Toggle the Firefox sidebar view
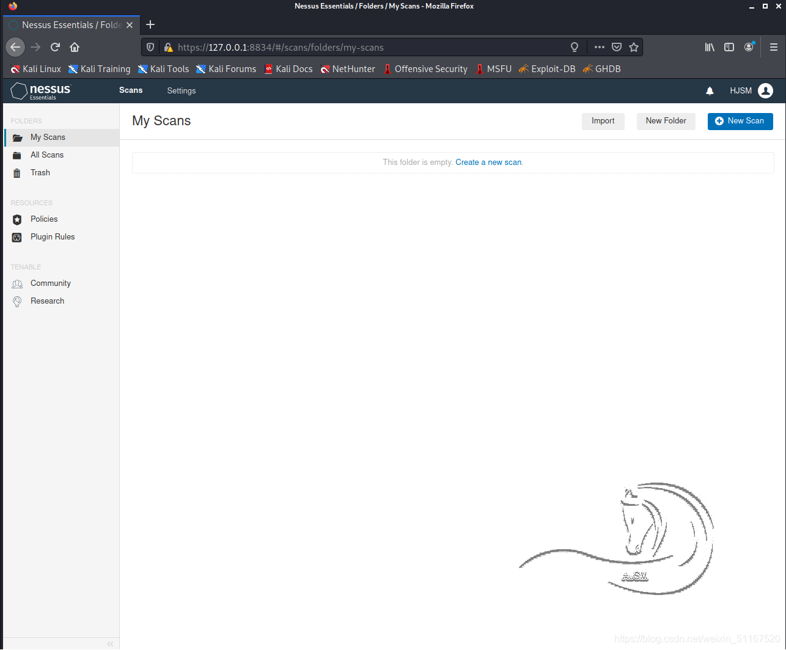Image resolution: width=786 pixels, height=650 pixels. pos(729,47)
